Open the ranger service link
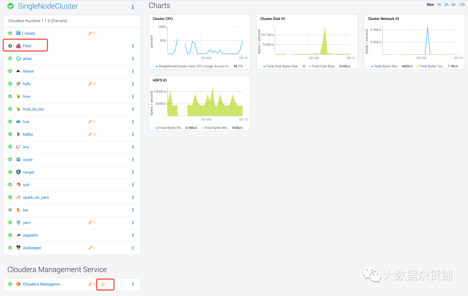 (x=29, y=172)
